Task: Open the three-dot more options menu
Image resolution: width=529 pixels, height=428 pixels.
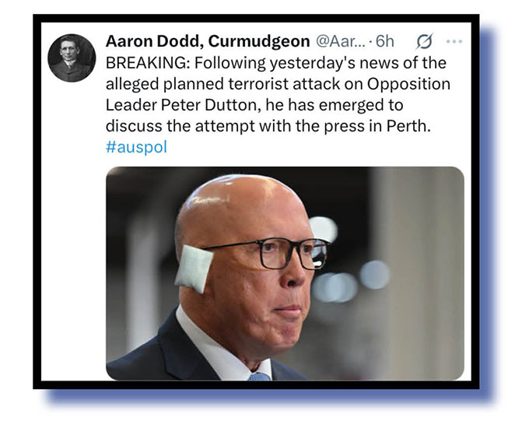Action: pyautogui.click(x=454, y=41)
